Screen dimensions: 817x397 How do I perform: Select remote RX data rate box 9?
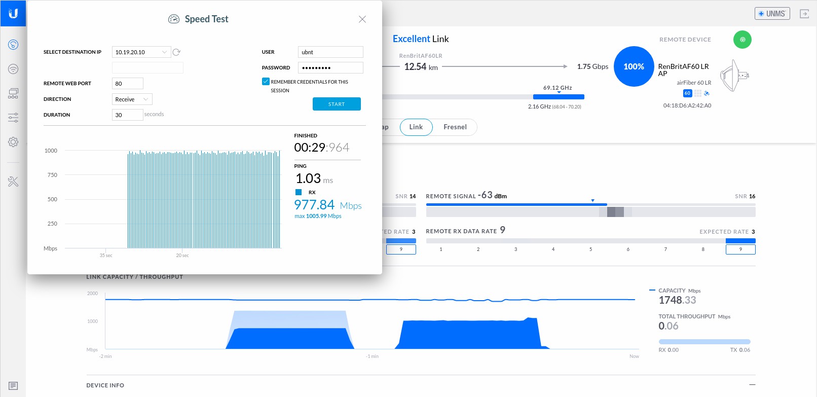pos(740,249)
